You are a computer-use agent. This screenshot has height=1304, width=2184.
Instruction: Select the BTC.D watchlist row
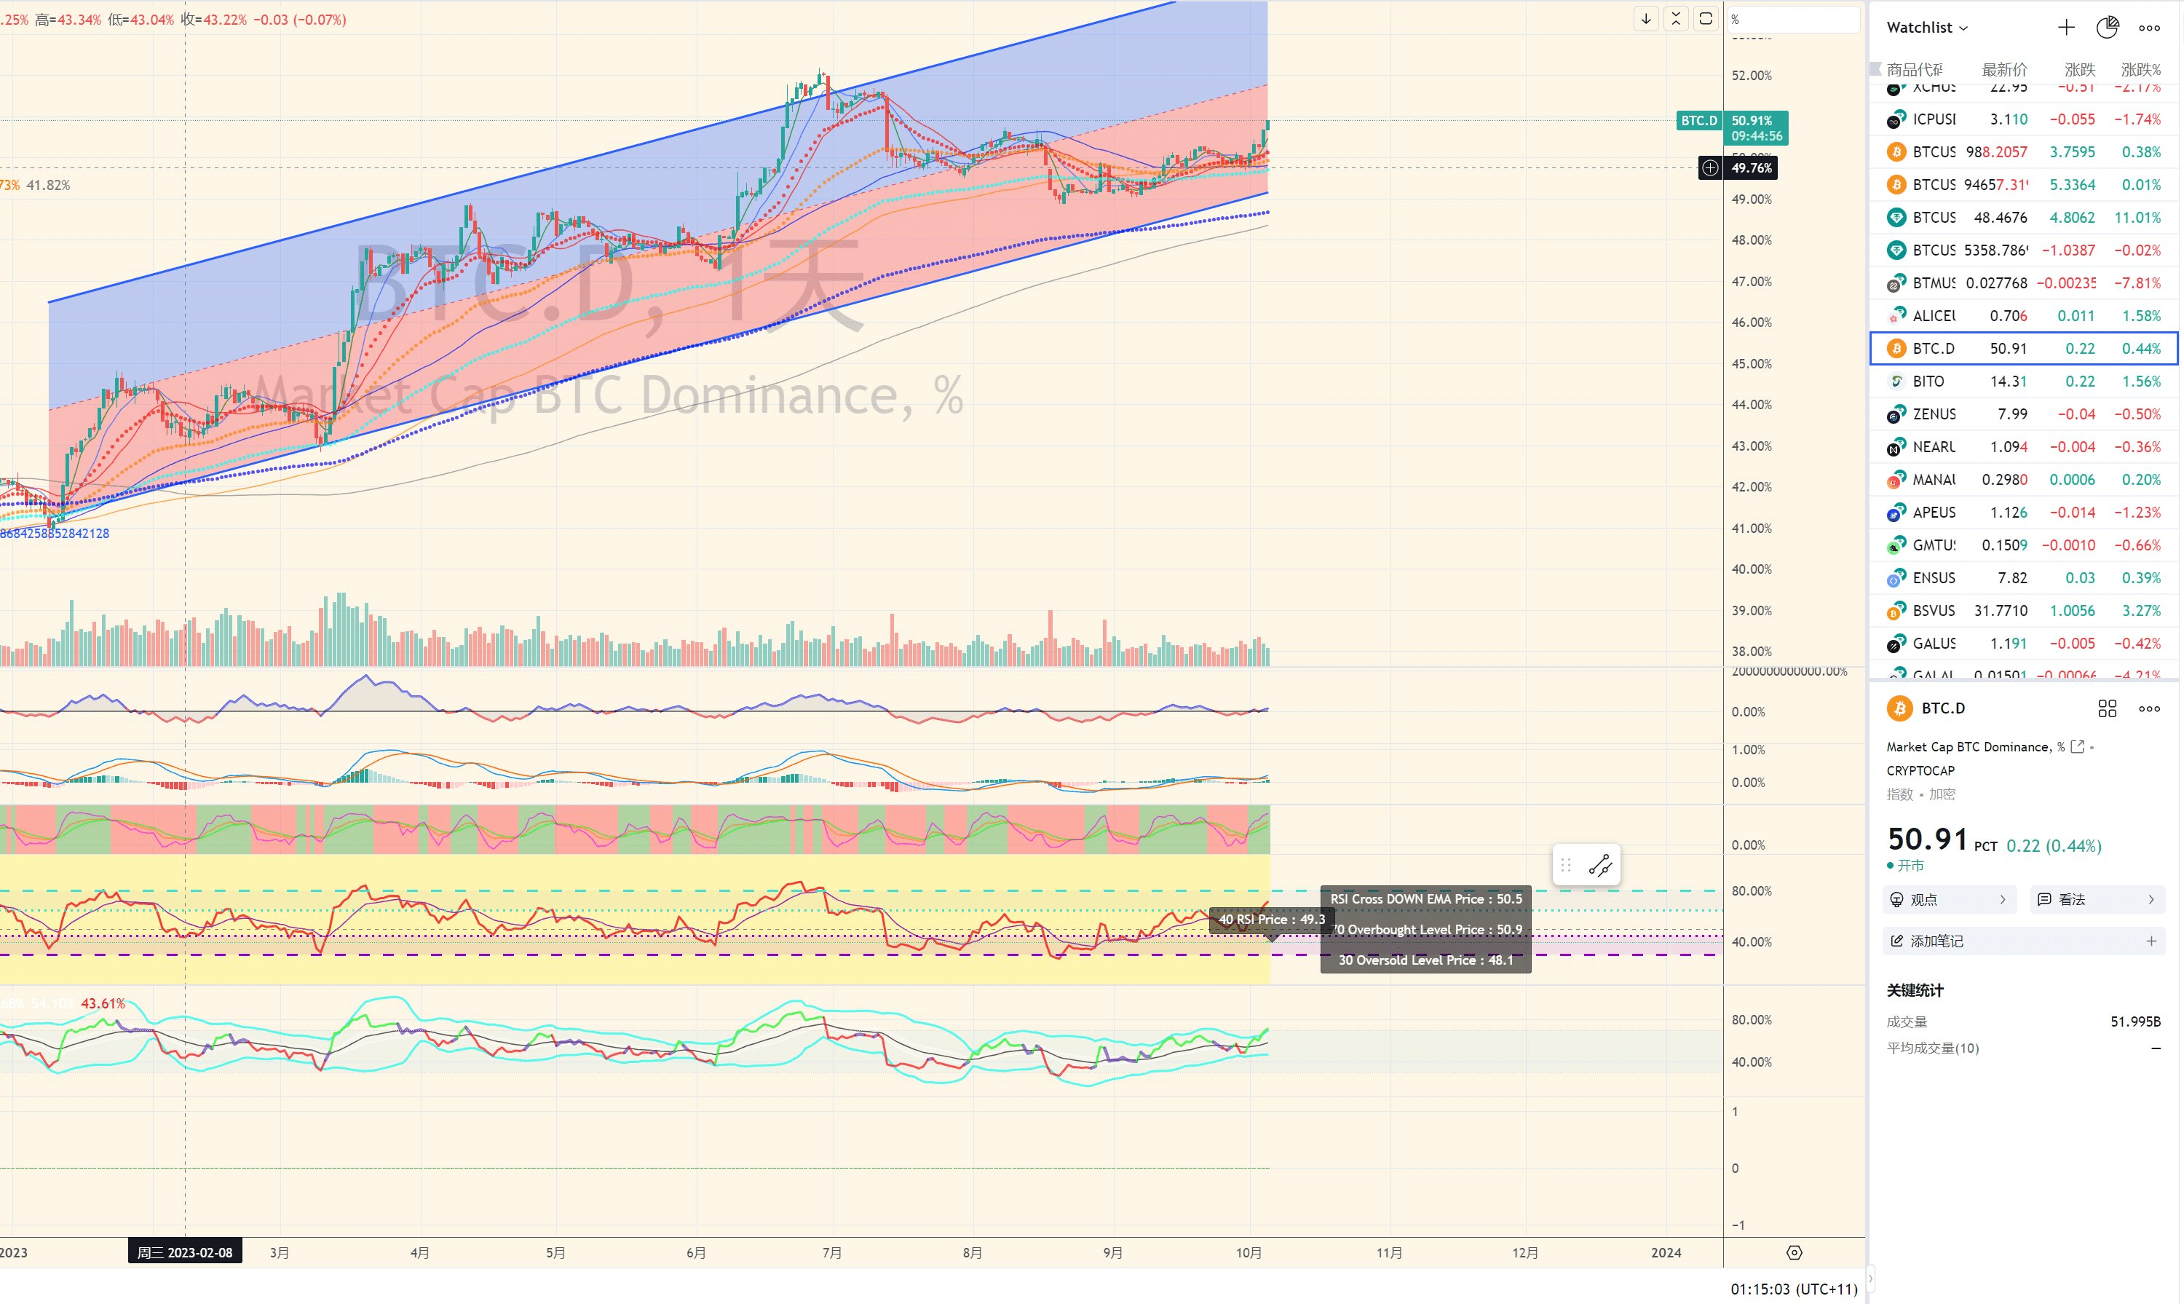pos(2024,348)
